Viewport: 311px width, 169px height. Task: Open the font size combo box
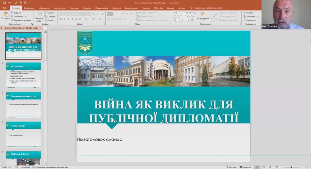click(x=87, y=14)
